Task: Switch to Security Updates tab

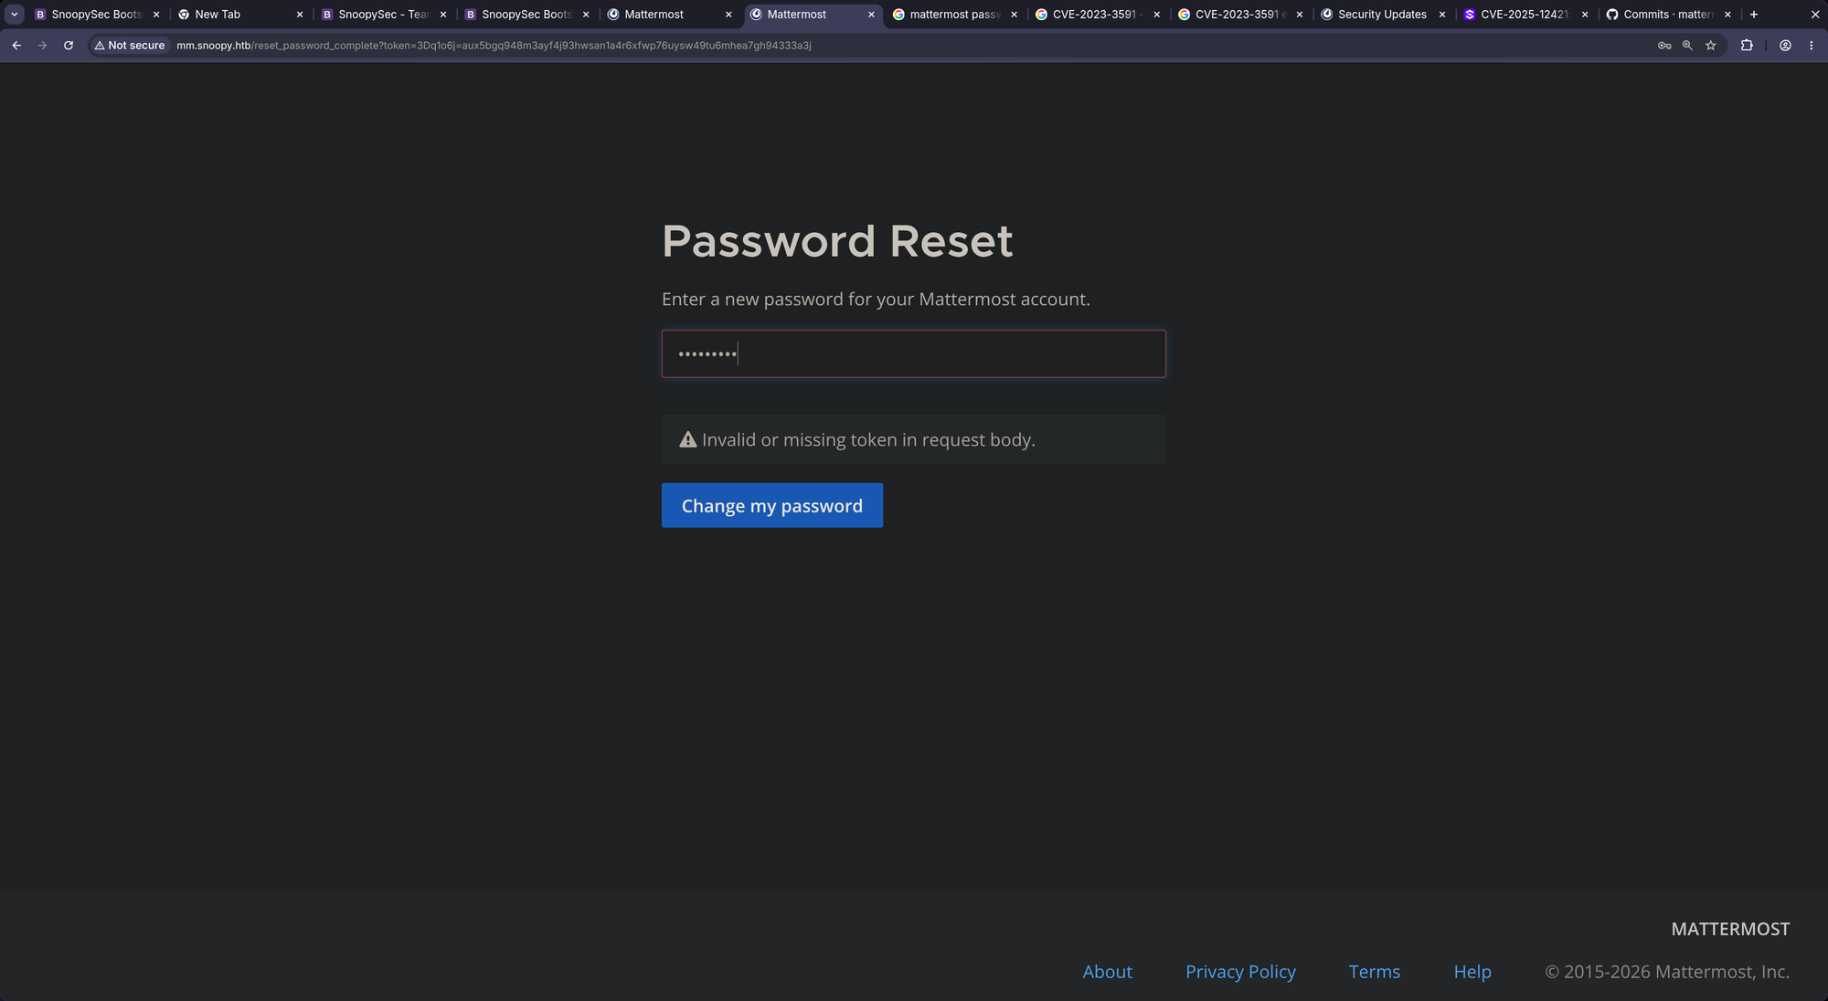Action: click(x=1382, y=15)
